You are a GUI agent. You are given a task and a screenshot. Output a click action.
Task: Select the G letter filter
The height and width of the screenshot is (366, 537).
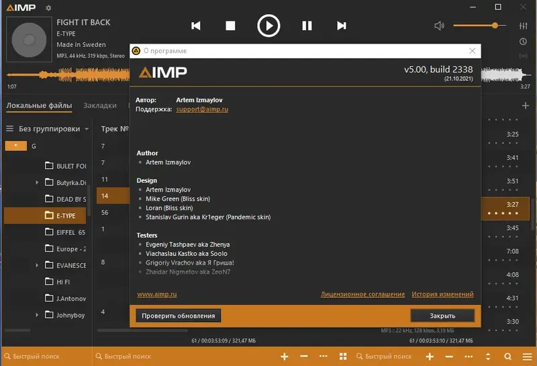pyautogui.click(x=34, y=146)
